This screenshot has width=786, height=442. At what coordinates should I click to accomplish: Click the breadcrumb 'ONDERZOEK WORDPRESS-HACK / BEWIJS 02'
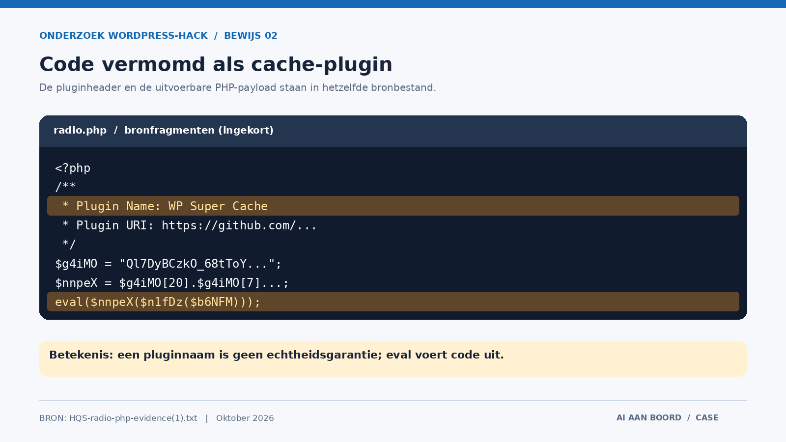click(158, 36)
